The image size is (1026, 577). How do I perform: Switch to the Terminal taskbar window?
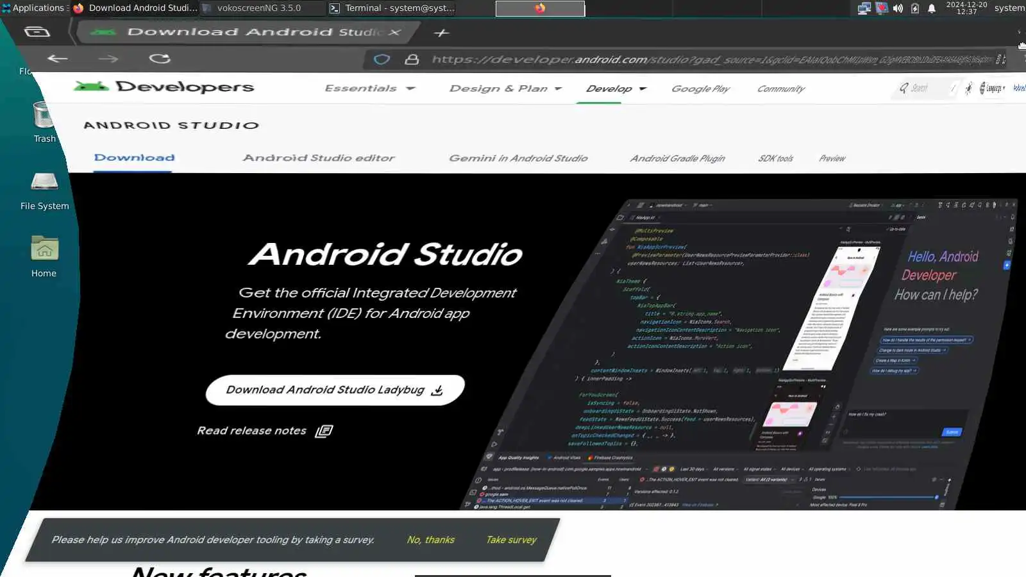tap(392, 8)
